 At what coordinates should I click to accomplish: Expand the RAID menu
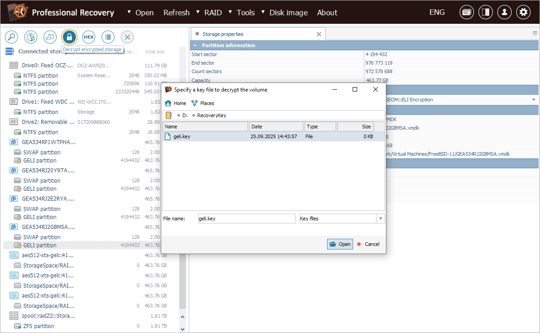[x=212, y=13]
